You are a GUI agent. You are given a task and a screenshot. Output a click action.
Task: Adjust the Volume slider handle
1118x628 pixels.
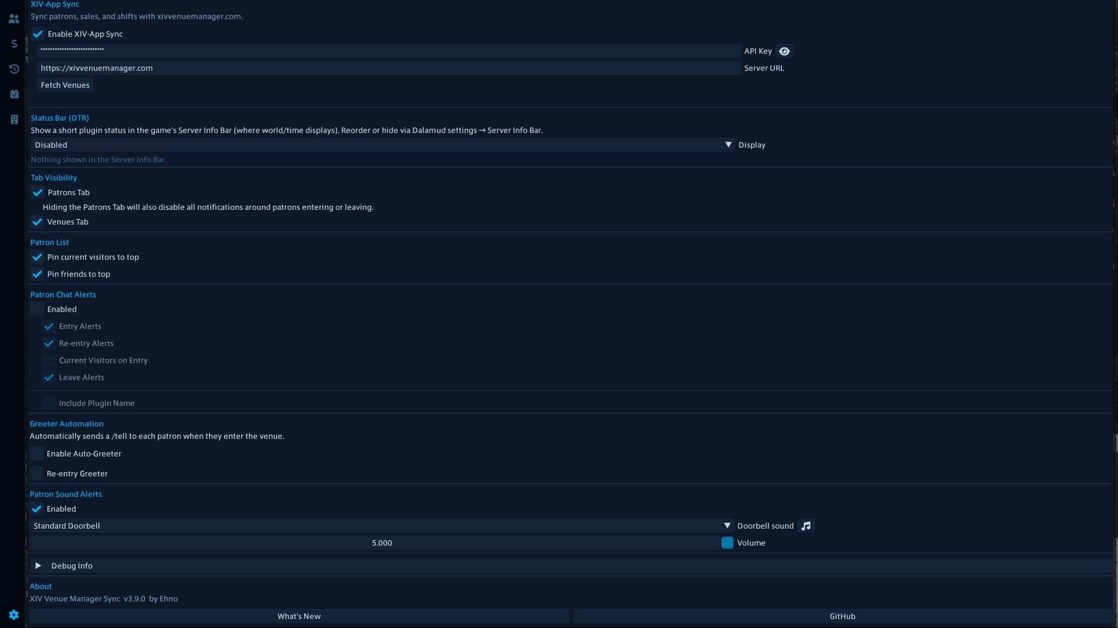click(x=727, y=543)
